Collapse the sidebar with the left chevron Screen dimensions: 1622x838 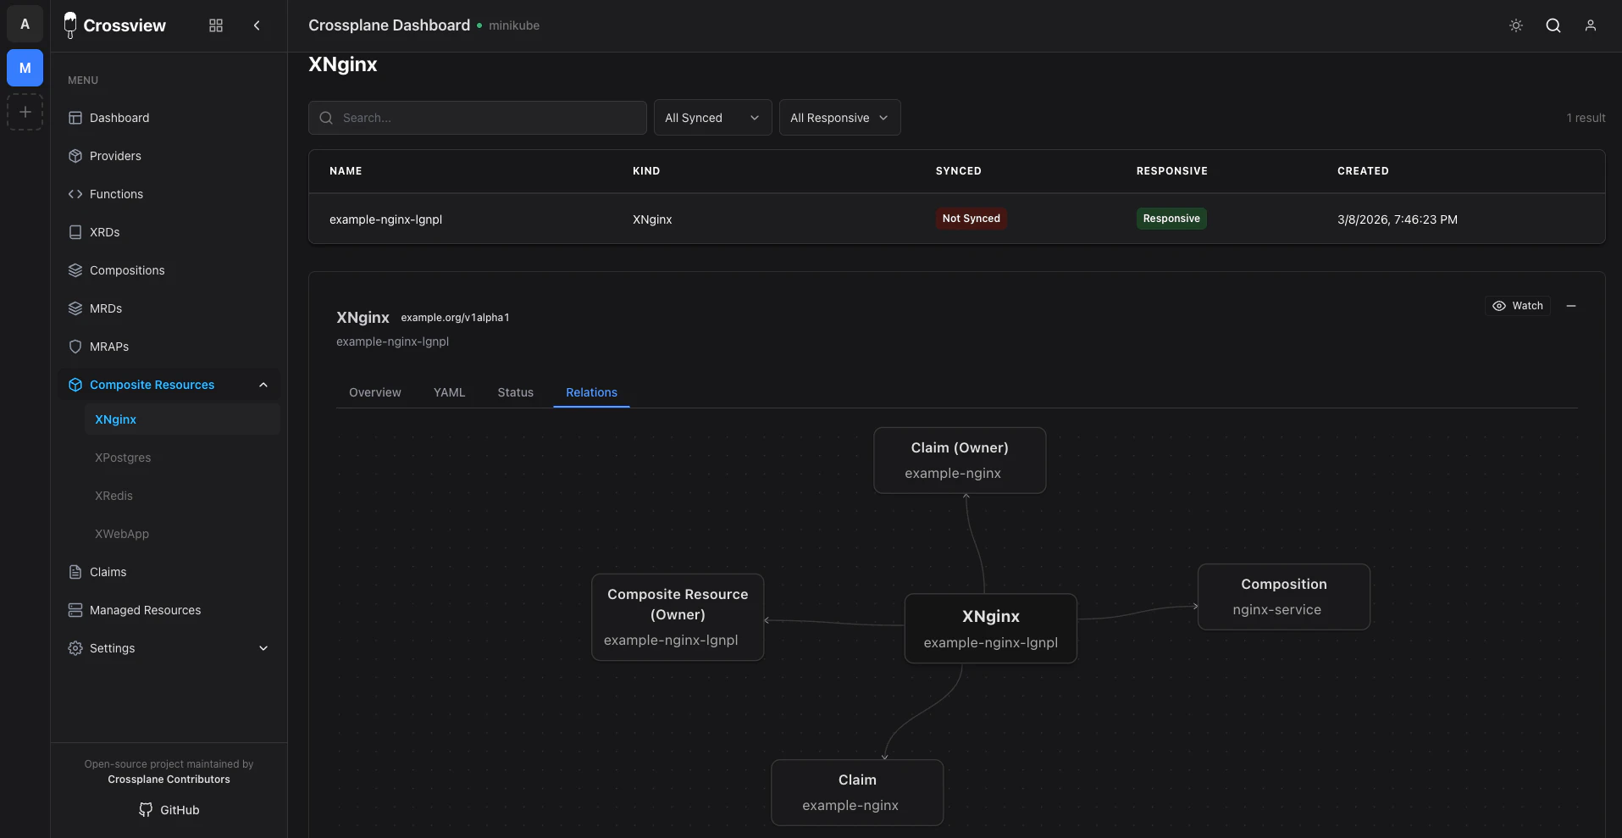click(257, 25)
